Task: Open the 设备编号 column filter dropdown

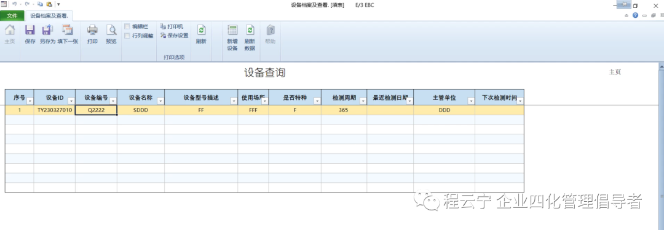Action: point(113,101)
